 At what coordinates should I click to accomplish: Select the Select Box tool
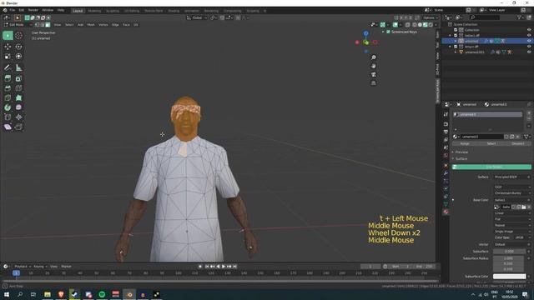click(x=8, y=35)
